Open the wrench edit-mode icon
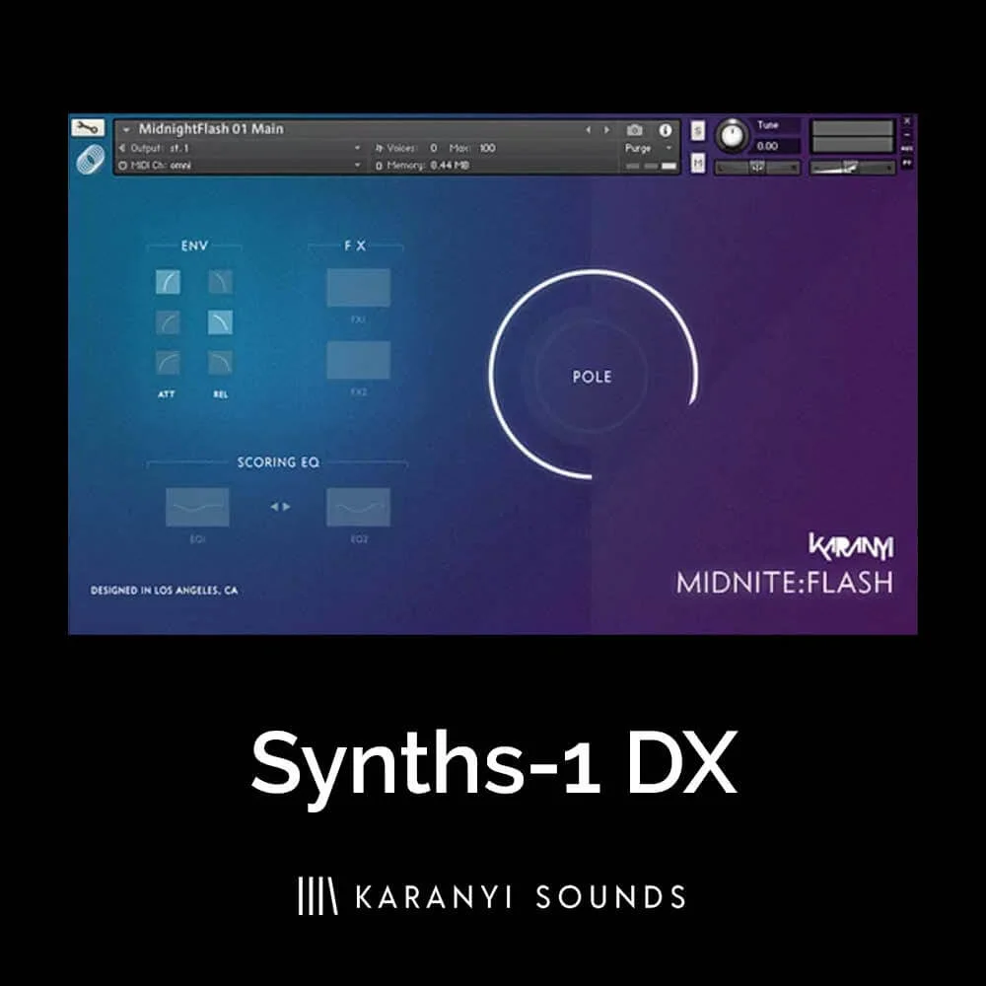The height and width of the screenshot is (986, 986). tap(88, 127)
